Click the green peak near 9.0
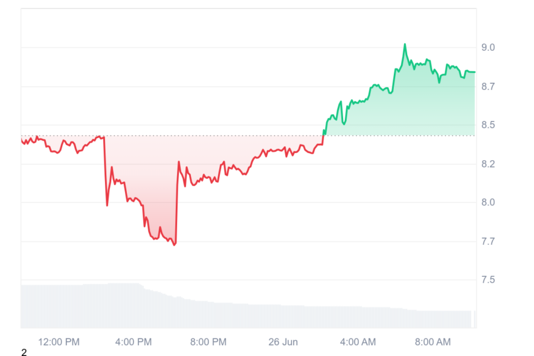534x356 pixels. coord(405,44)
